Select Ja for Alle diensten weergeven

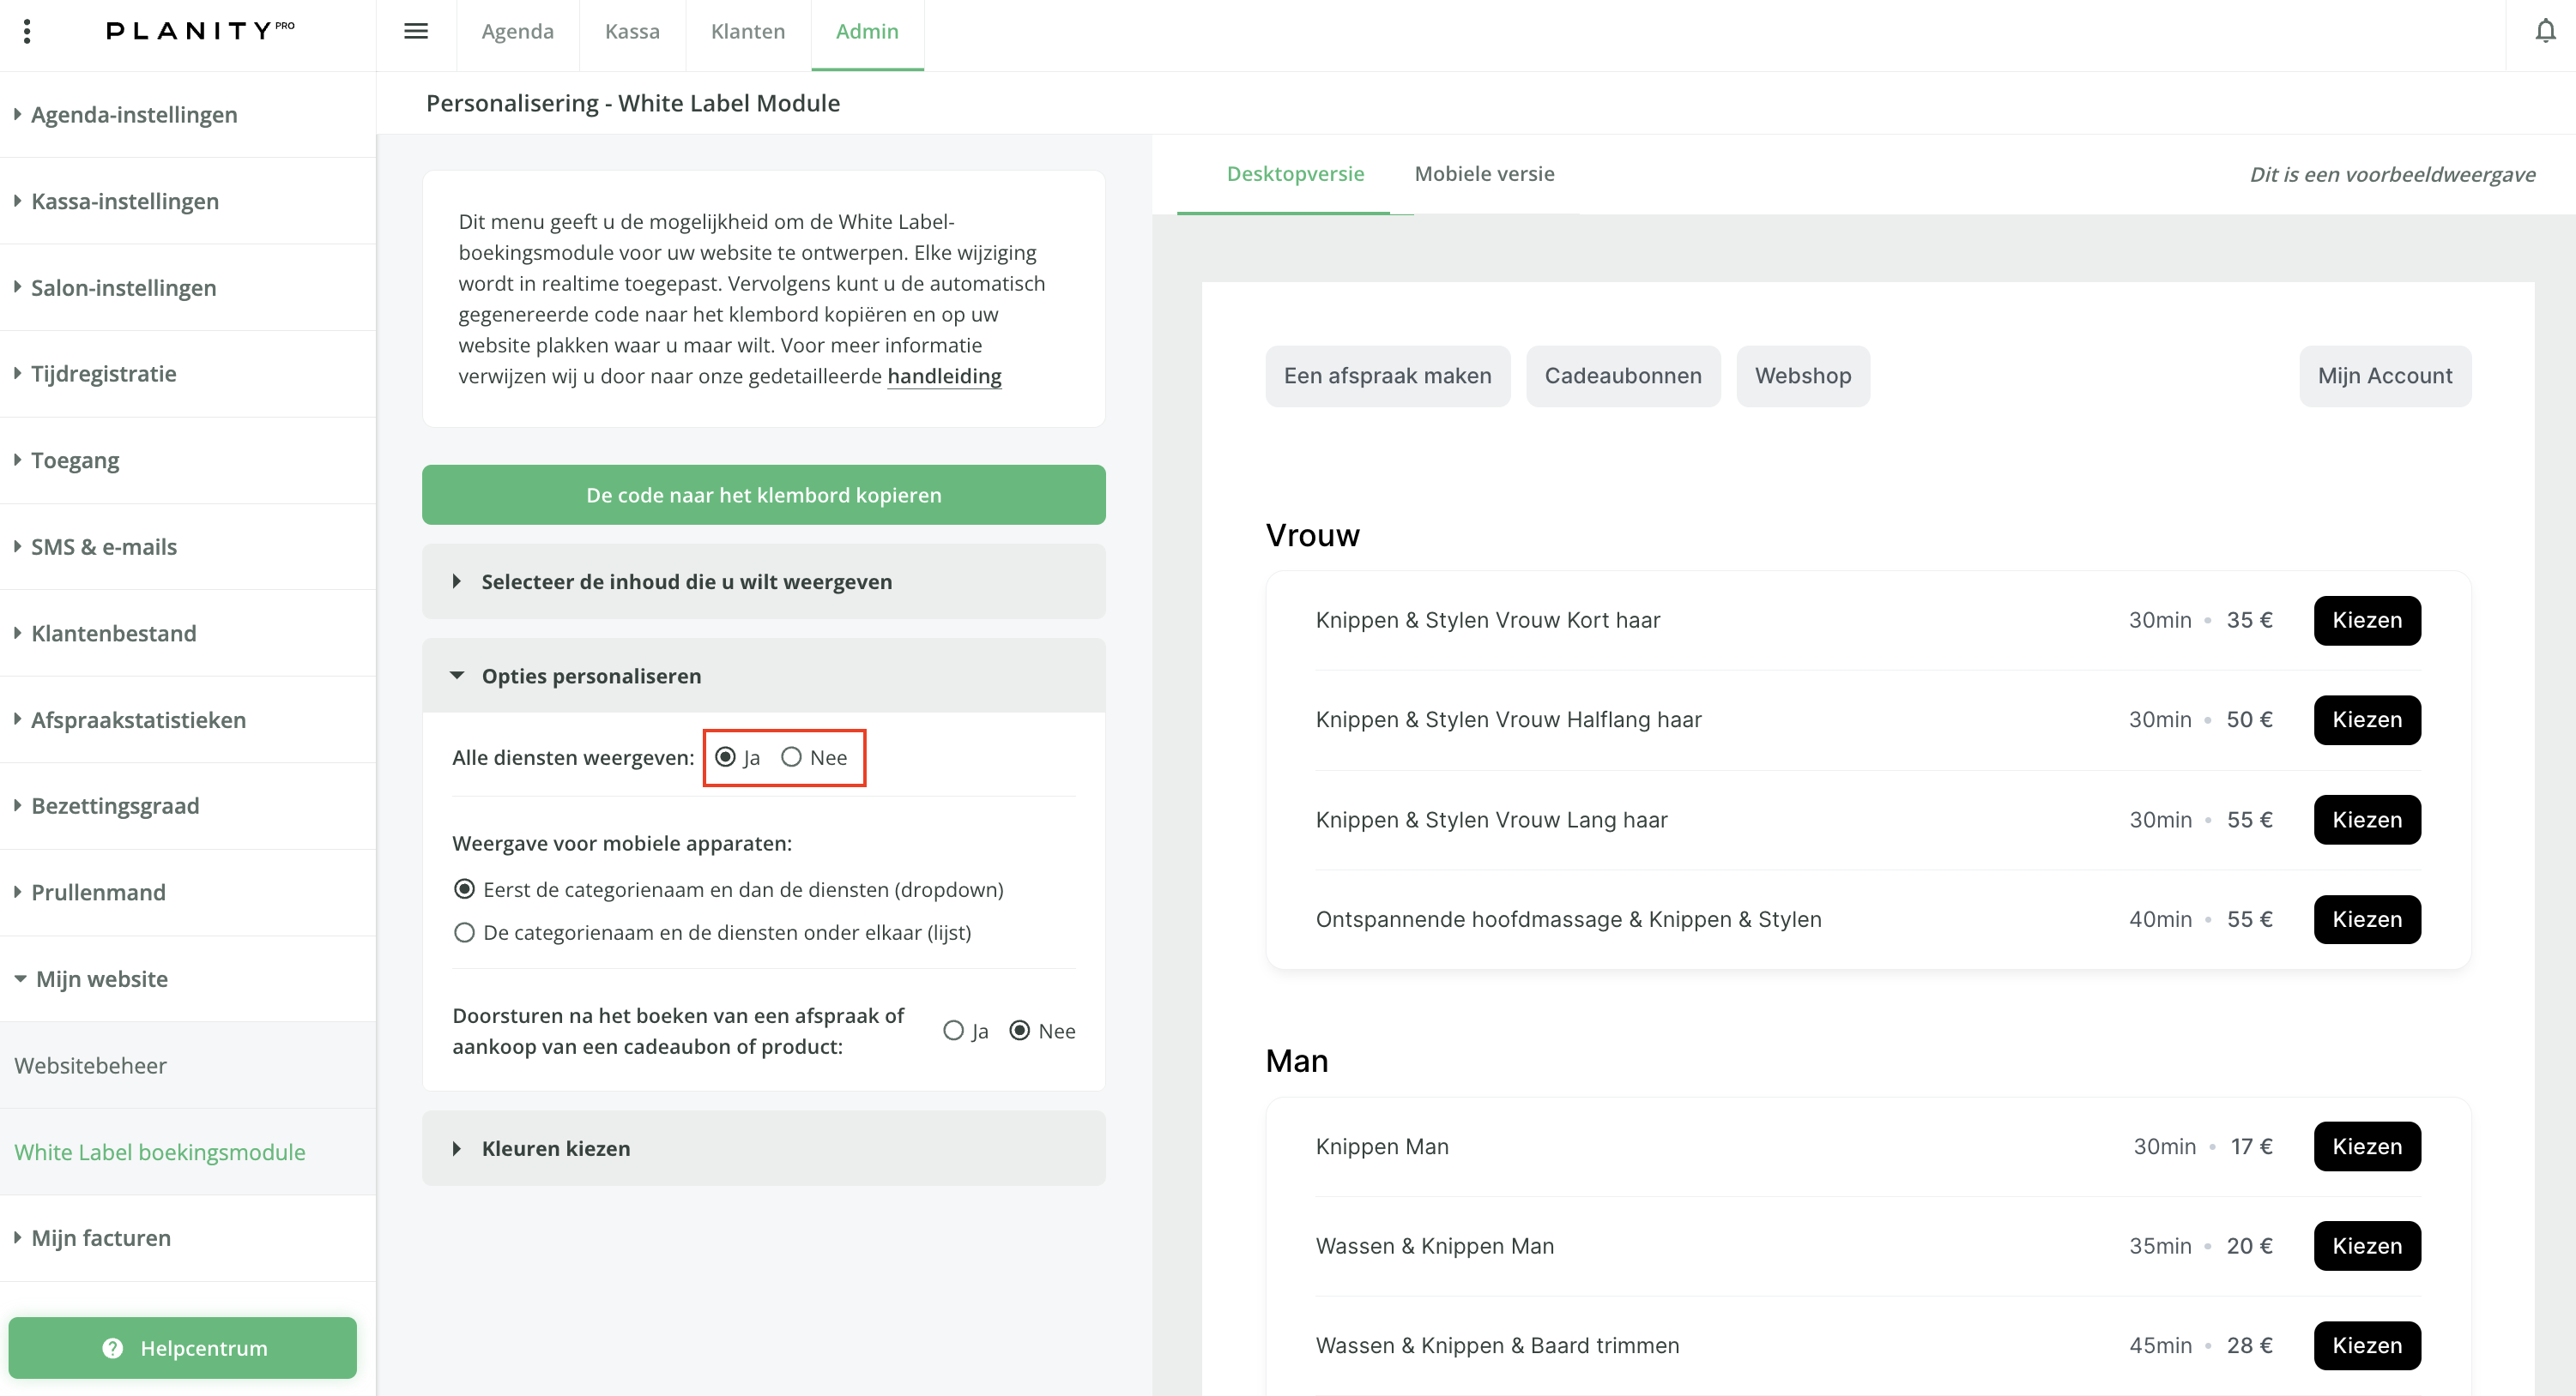(726, 757)
